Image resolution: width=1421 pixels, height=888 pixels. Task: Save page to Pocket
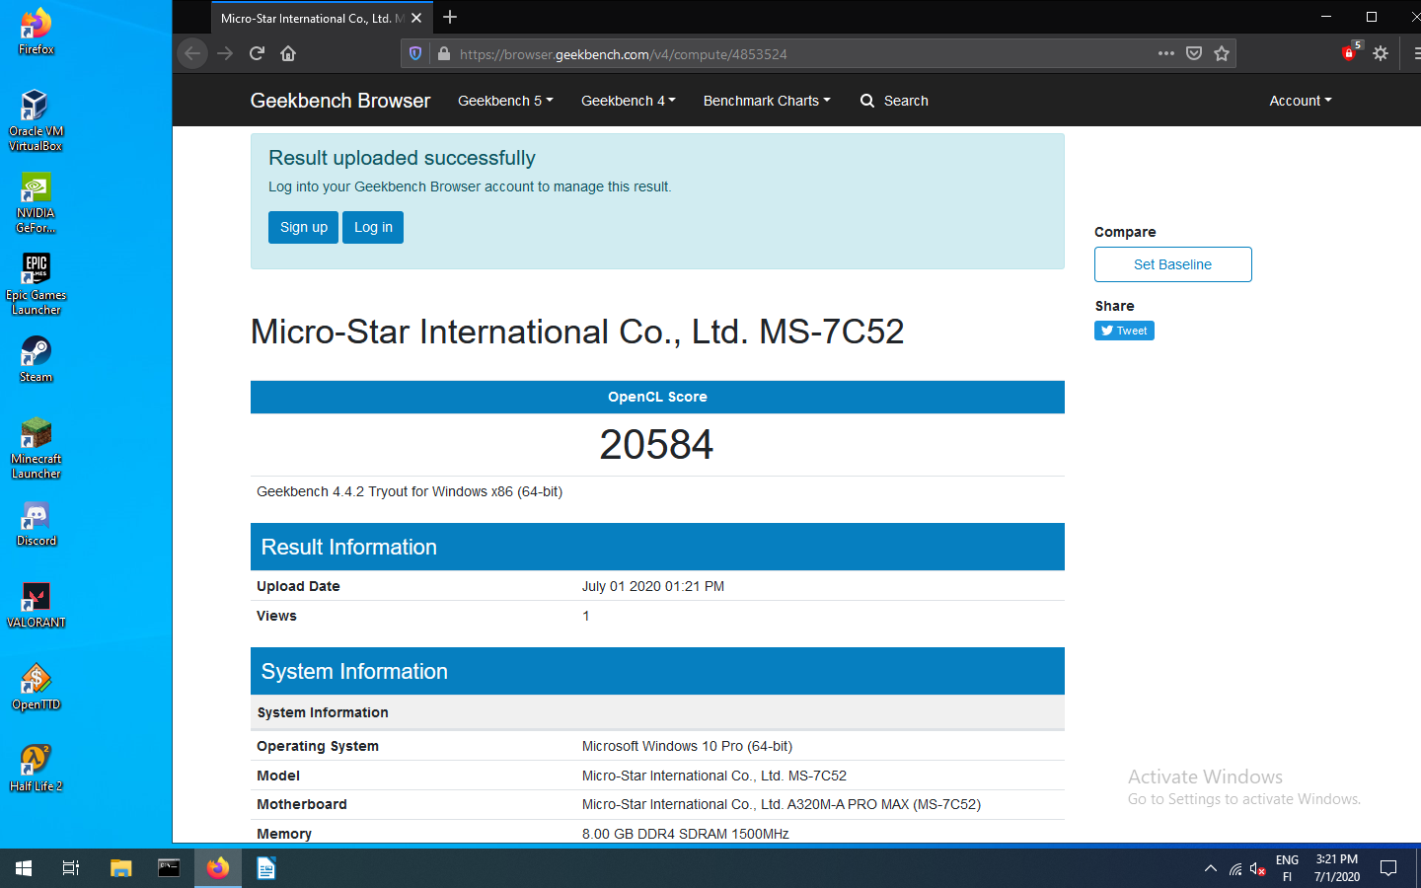pos(1194,53)
